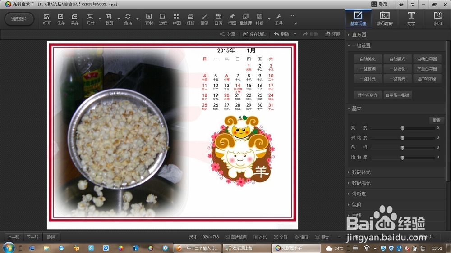Compare before and after with 对比
This screenshot has height=253, width=451.
coord(260,237)
